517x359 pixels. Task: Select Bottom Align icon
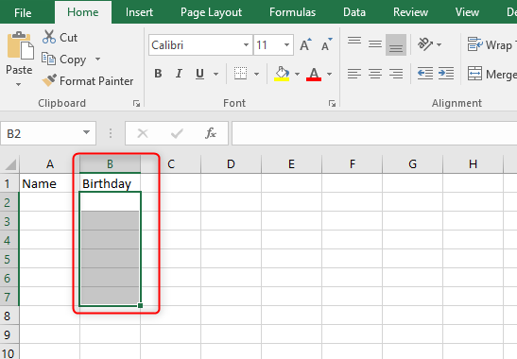(396, 44)
